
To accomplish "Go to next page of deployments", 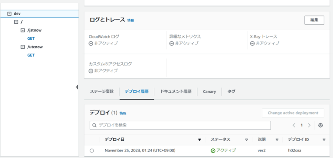I will tap(309, 125).
